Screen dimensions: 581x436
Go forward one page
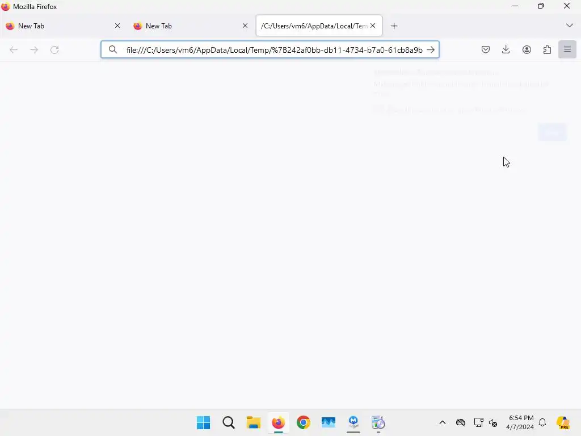point(34,50)
